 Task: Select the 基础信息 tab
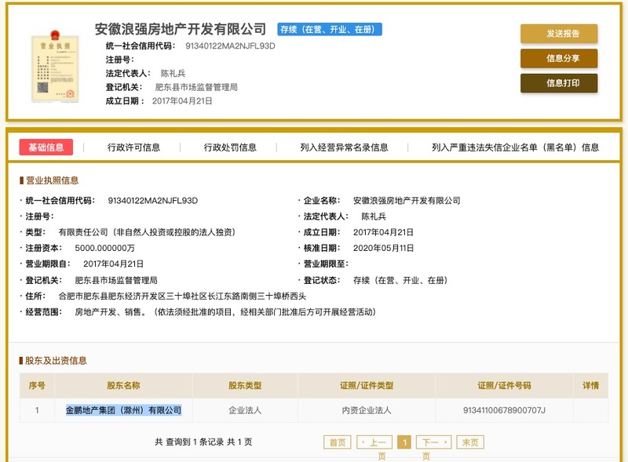point(46,147)
